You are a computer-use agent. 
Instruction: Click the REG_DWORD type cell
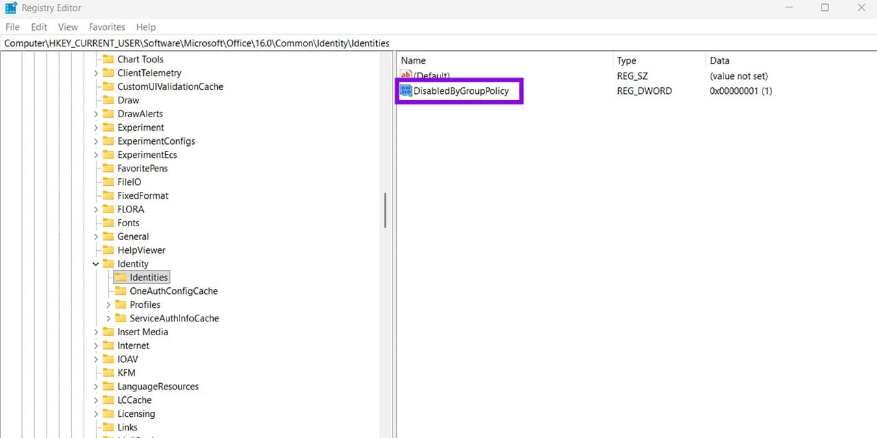[x=644, y=90]
